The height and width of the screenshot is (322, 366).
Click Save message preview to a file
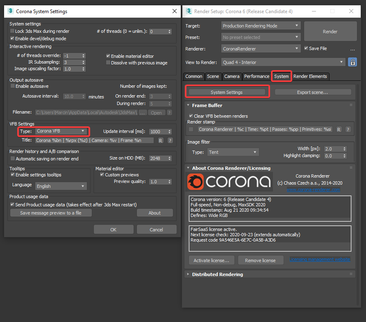click(51, 213)
